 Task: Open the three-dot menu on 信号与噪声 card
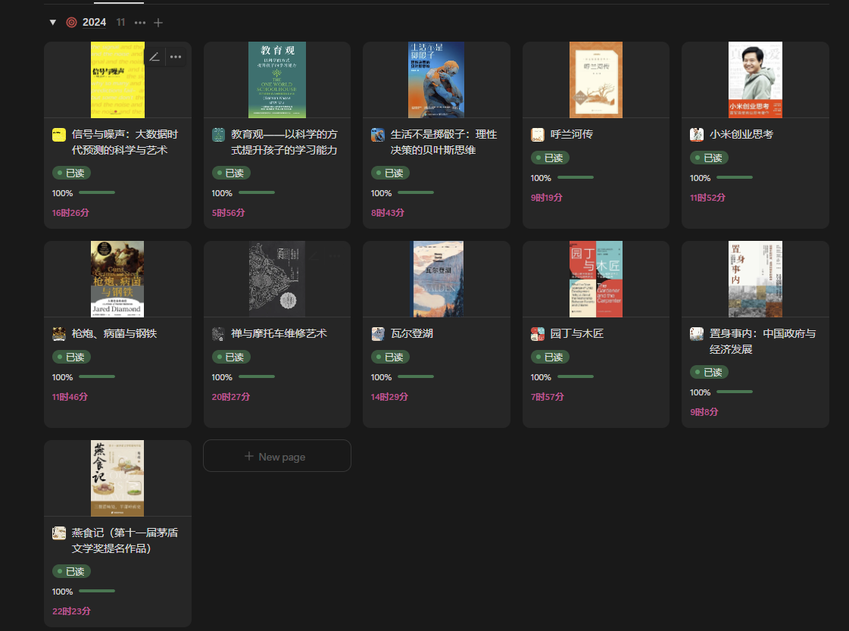coord(176,57)
